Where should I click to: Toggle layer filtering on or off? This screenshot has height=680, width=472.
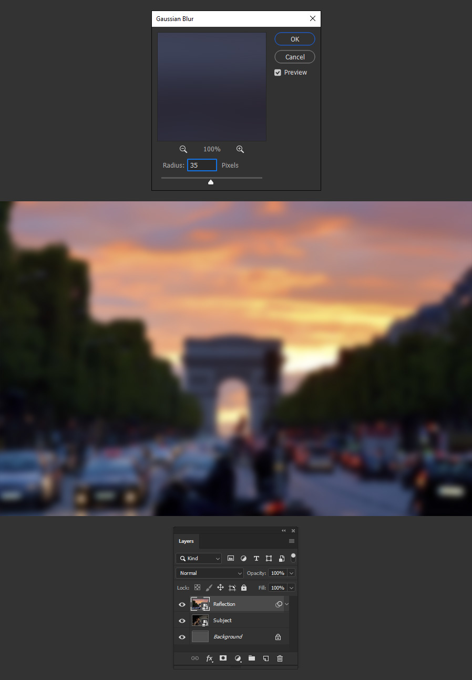pos(293,557)
